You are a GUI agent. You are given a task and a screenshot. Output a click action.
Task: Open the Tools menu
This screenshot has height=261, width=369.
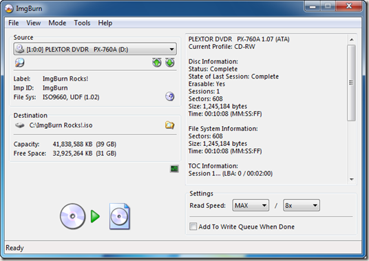click(82, 23)
